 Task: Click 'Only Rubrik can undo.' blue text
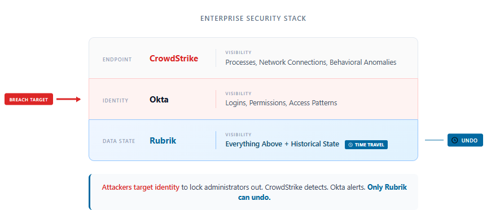322,192
